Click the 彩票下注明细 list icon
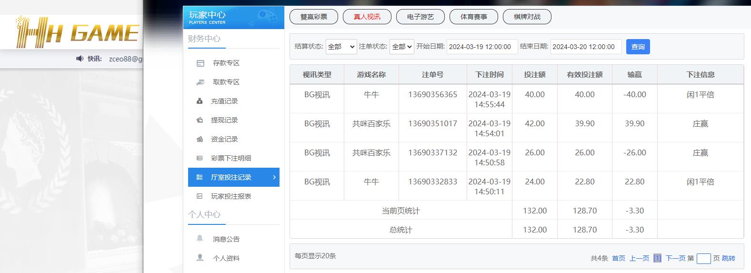Viewport: 751px width, 273px height. click(x=200, y=158)
